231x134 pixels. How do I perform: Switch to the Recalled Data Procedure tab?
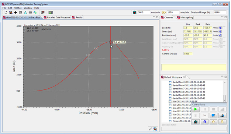click(57, 17)
